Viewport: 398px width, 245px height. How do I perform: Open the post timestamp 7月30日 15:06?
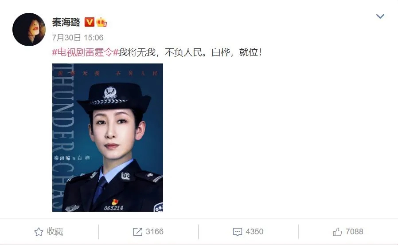pyautogui.click(x=78, y=38)
